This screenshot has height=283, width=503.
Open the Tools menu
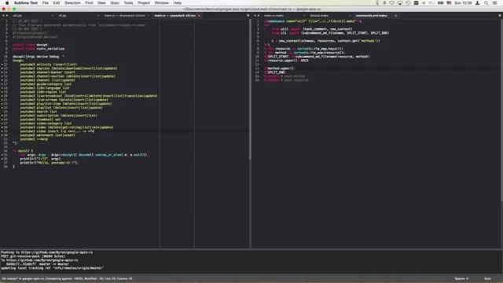[x=128, y=3]
